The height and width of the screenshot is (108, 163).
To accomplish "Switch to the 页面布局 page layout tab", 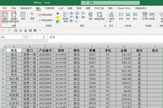I will tap(50, 8).
